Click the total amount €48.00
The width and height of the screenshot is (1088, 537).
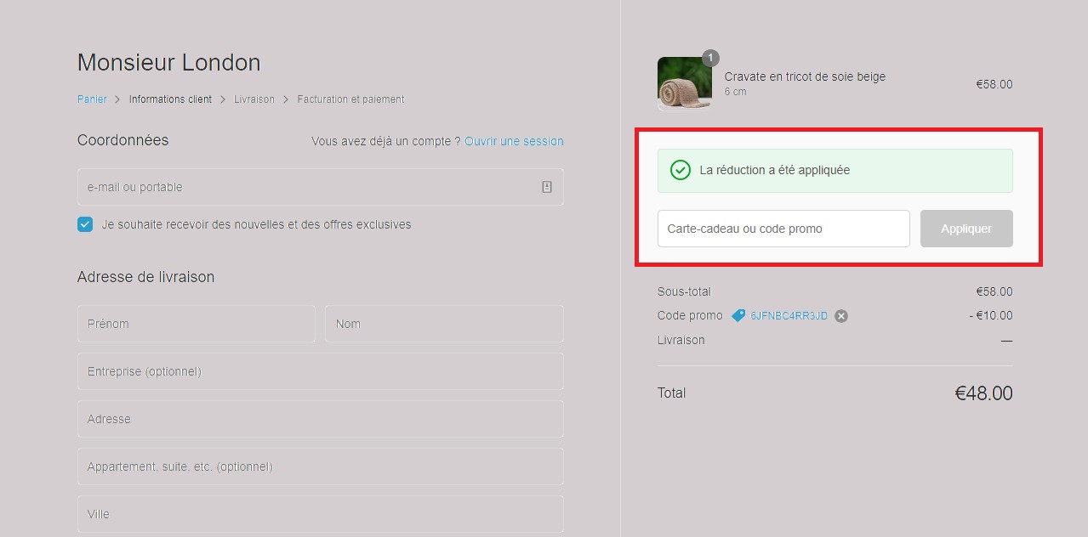[983, 393]
